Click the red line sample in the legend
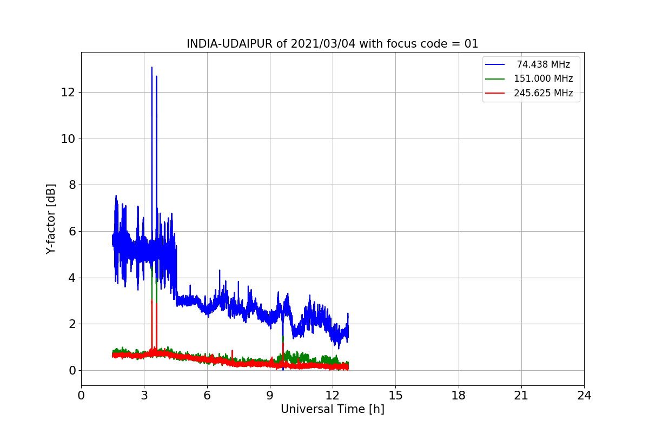This screenshot has width=649, height=433. [495, 93]
